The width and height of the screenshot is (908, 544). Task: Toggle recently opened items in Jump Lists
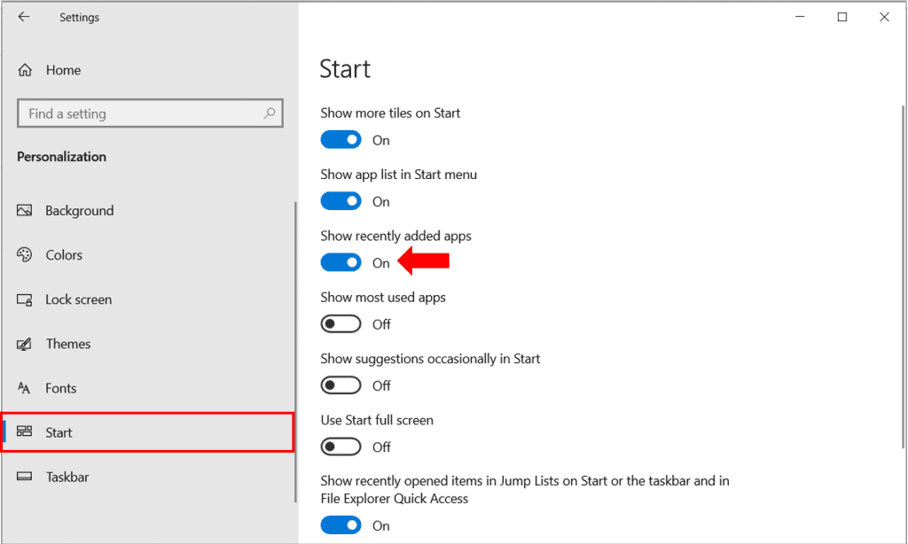point(340,525)
